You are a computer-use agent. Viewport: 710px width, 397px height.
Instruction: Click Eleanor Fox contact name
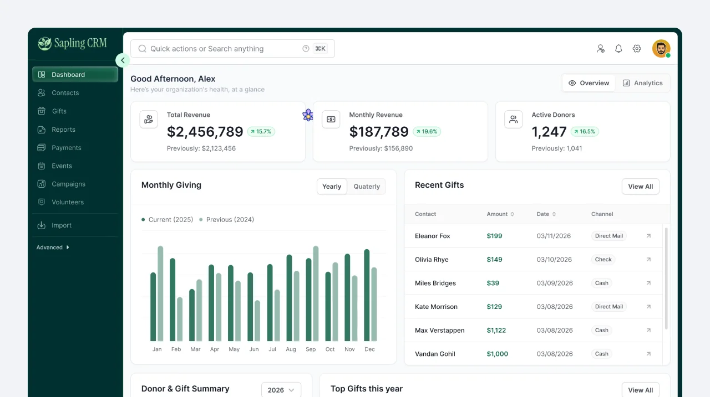[433, 236]
